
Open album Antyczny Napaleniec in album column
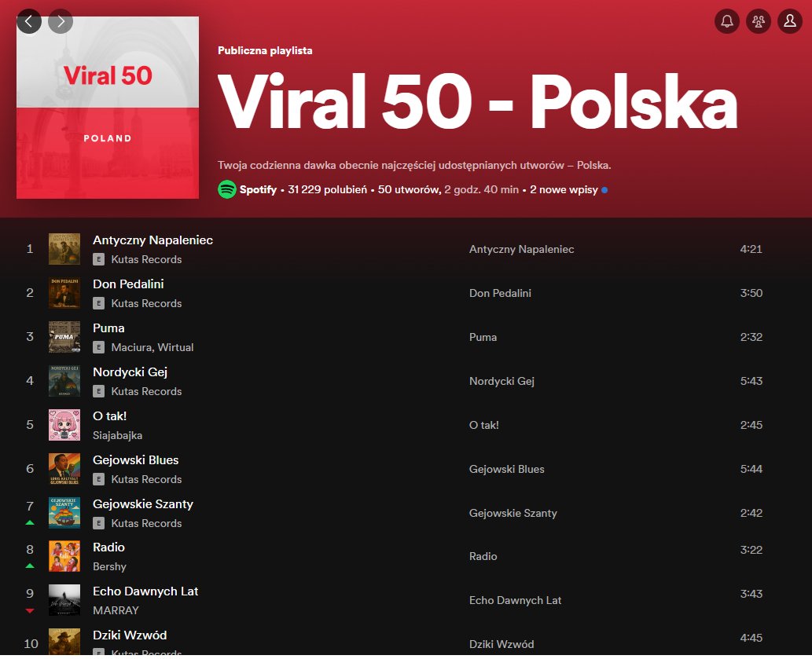[521, 249]
